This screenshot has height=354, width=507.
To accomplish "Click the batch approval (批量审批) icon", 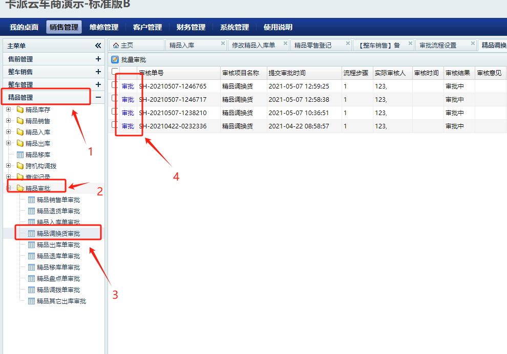I will [115, 60].
